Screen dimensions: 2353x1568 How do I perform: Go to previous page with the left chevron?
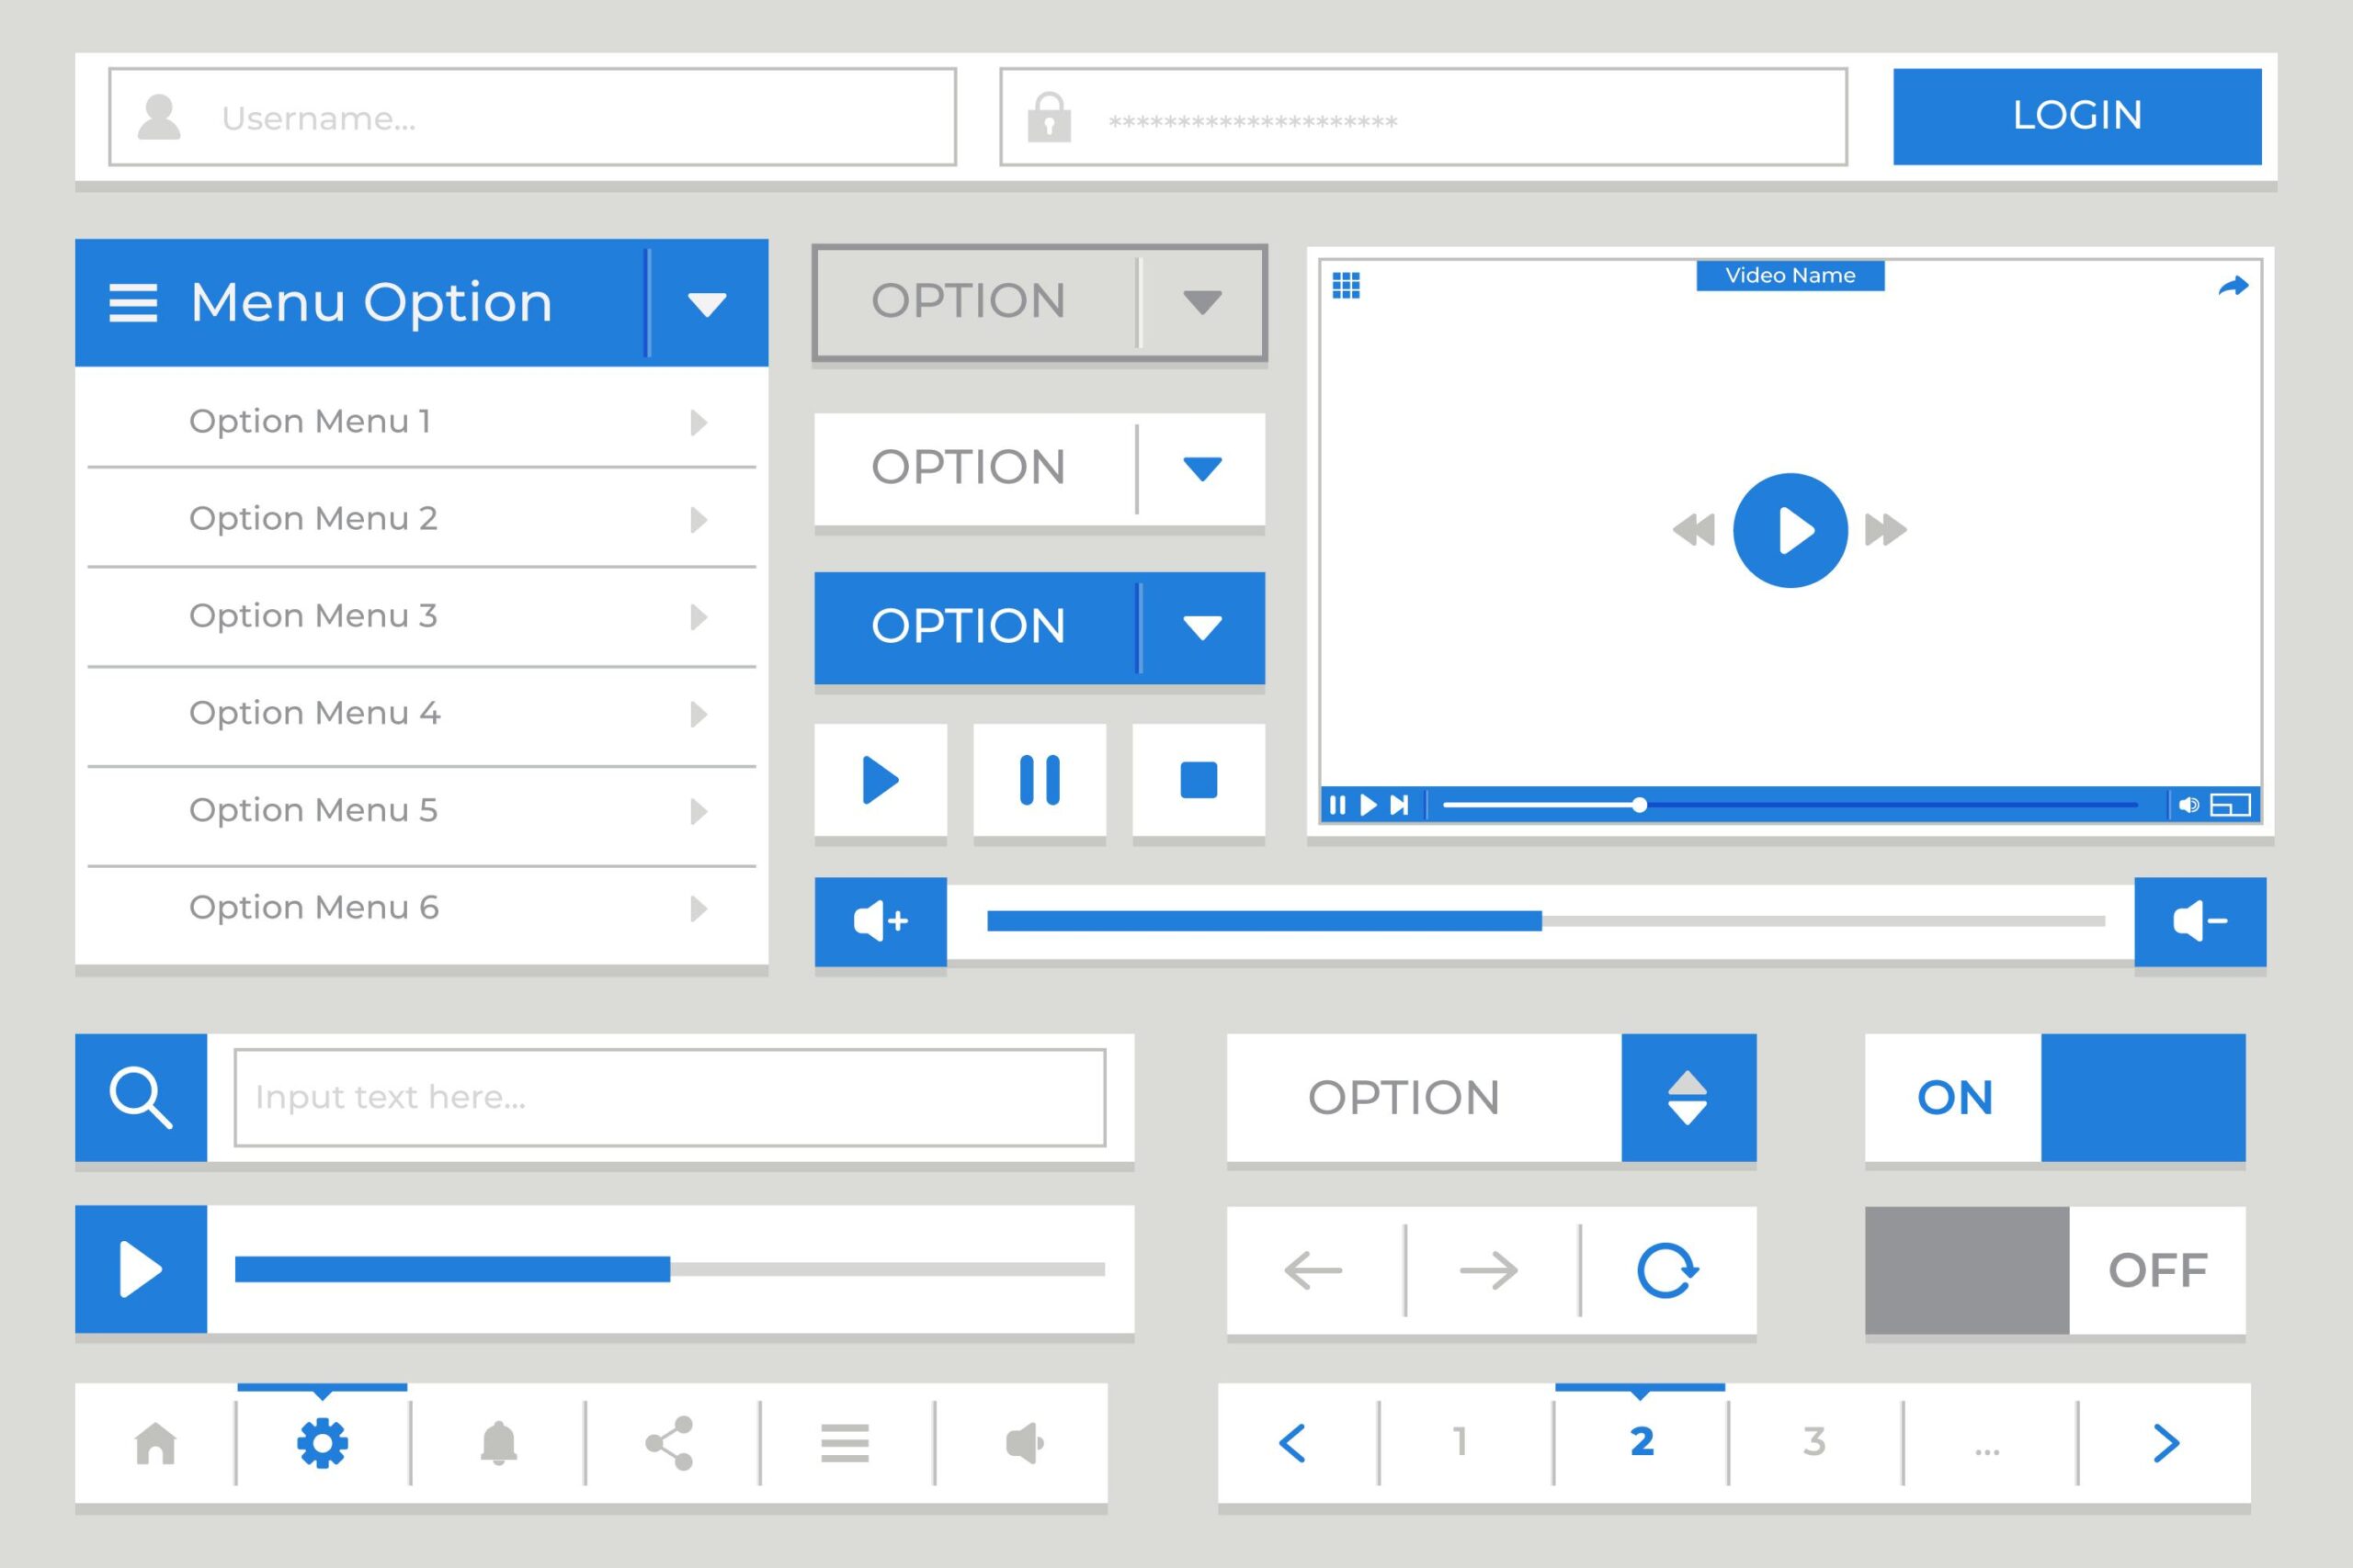pyautogui.click(x=1292, y=1443)
